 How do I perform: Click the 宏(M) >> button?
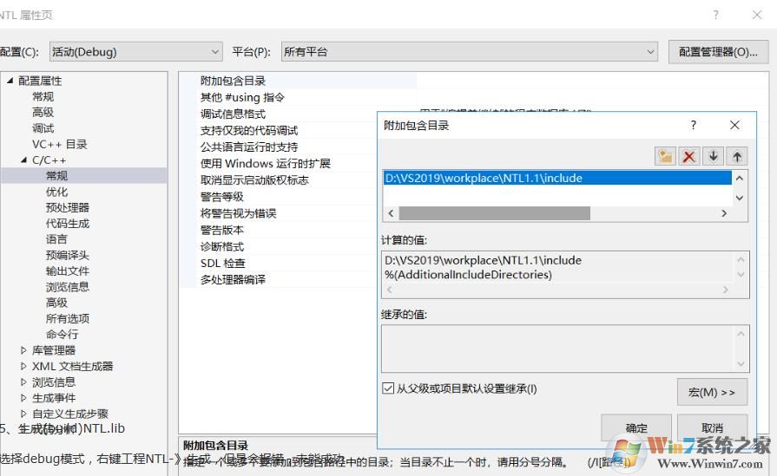click(x=712, y=392)
